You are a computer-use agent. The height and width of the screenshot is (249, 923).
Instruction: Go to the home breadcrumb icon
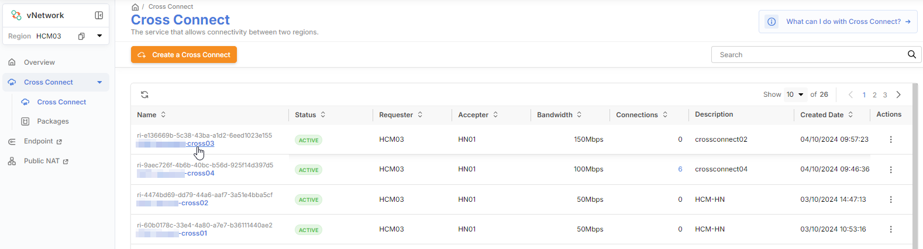point(135,7)
